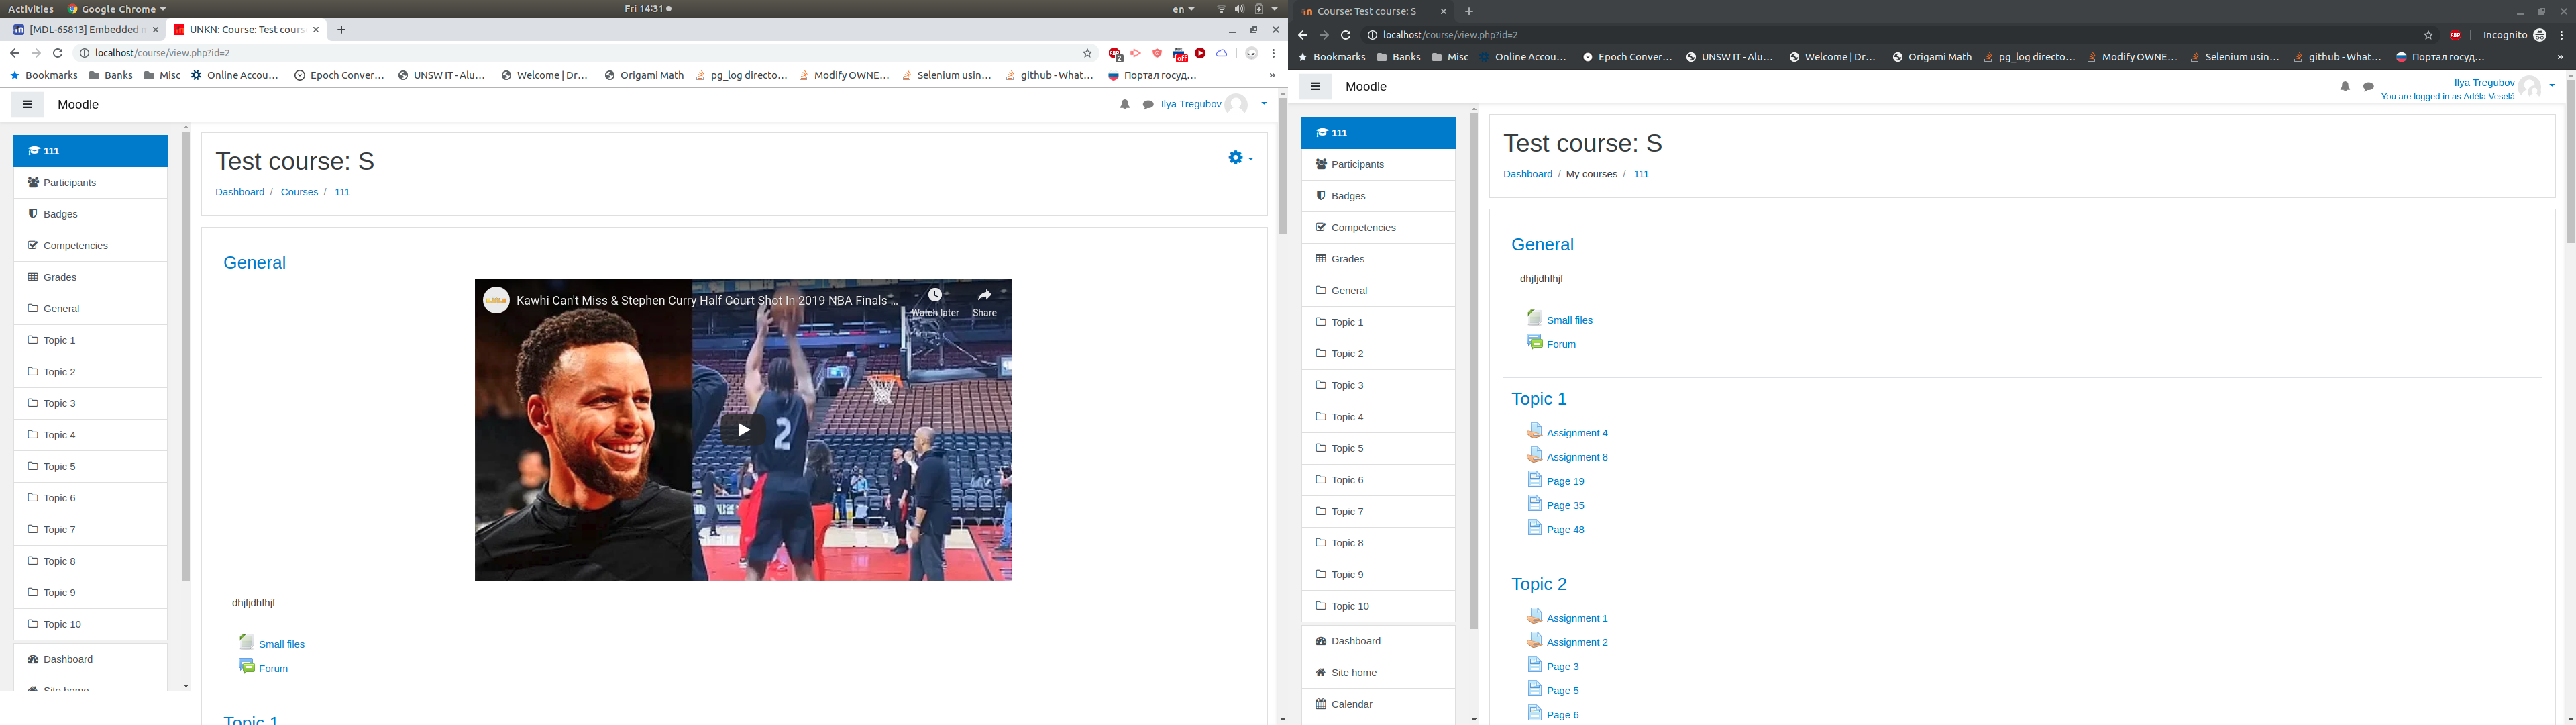Open Page 3 icon in Topic 2
This screenshot has height=725, width=2576.
[1534, 664]
